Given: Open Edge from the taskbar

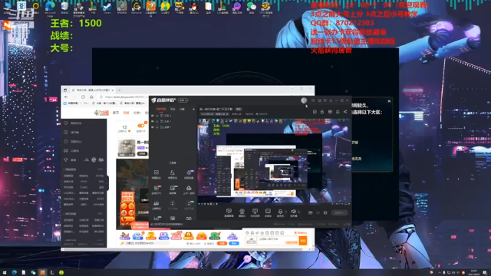Looking at the screenshot, I should pos(14,273).
